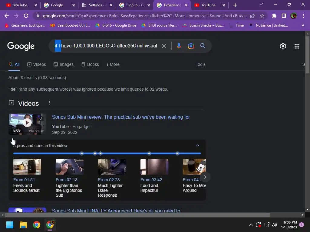
Task: Click the last marker on the video timeline
Action: (177, 153)
